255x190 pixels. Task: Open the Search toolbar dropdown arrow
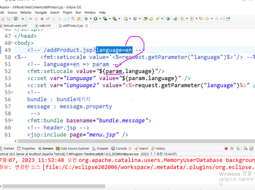162,19
